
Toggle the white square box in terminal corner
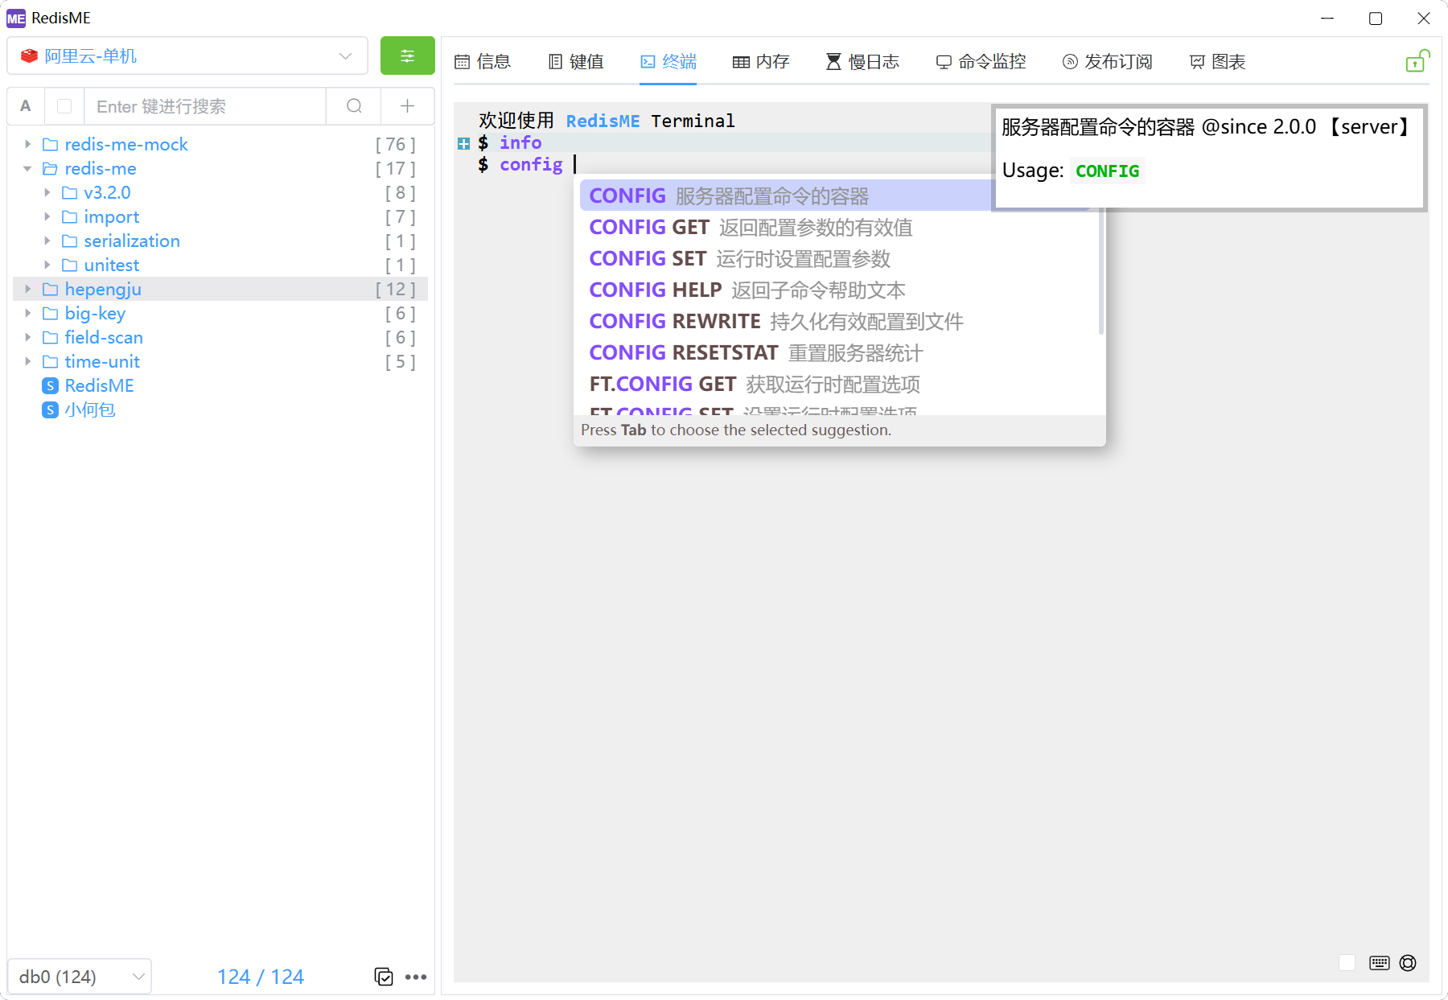(x=1347, y=963)
